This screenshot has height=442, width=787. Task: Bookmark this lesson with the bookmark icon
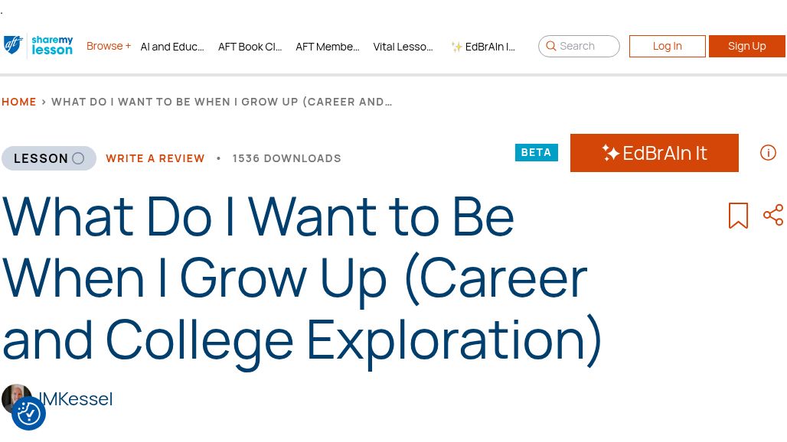point(738,216)
